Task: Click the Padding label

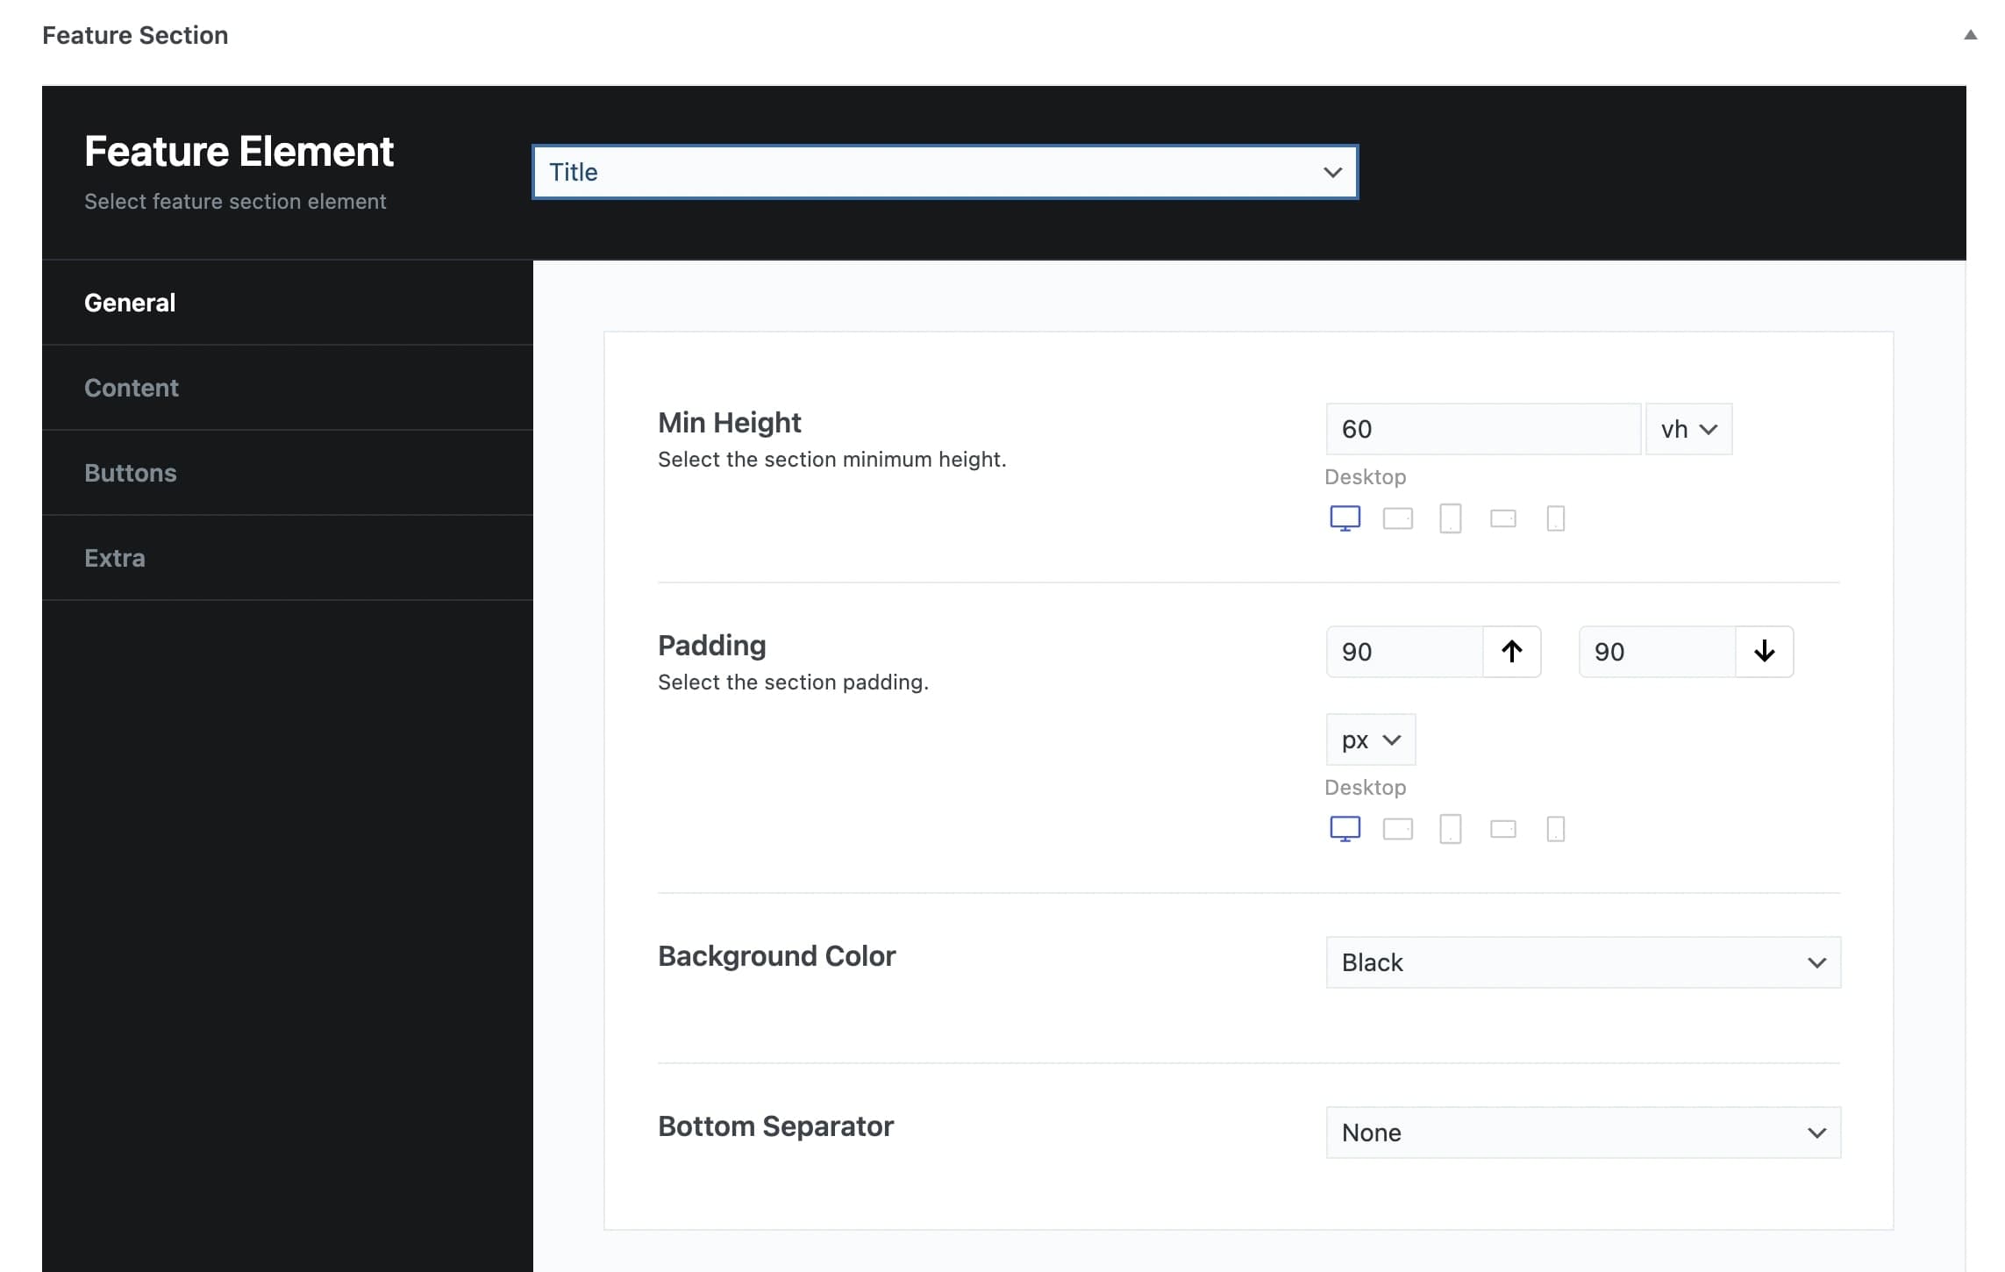Action: pyautogui.click(x=712, y=646)
